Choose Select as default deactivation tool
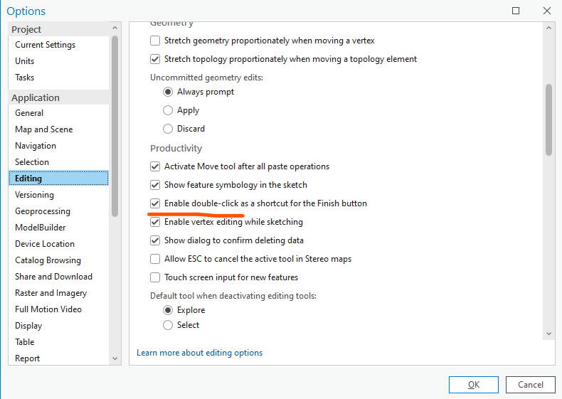 click(168, 325)
